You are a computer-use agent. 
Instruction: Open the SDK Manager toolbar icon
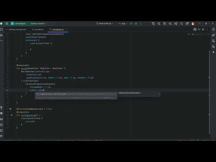[x=164, y=23]
